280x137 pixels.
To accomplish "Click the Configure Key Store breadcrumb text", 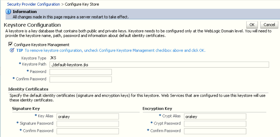I will click(x=78, y=4).
